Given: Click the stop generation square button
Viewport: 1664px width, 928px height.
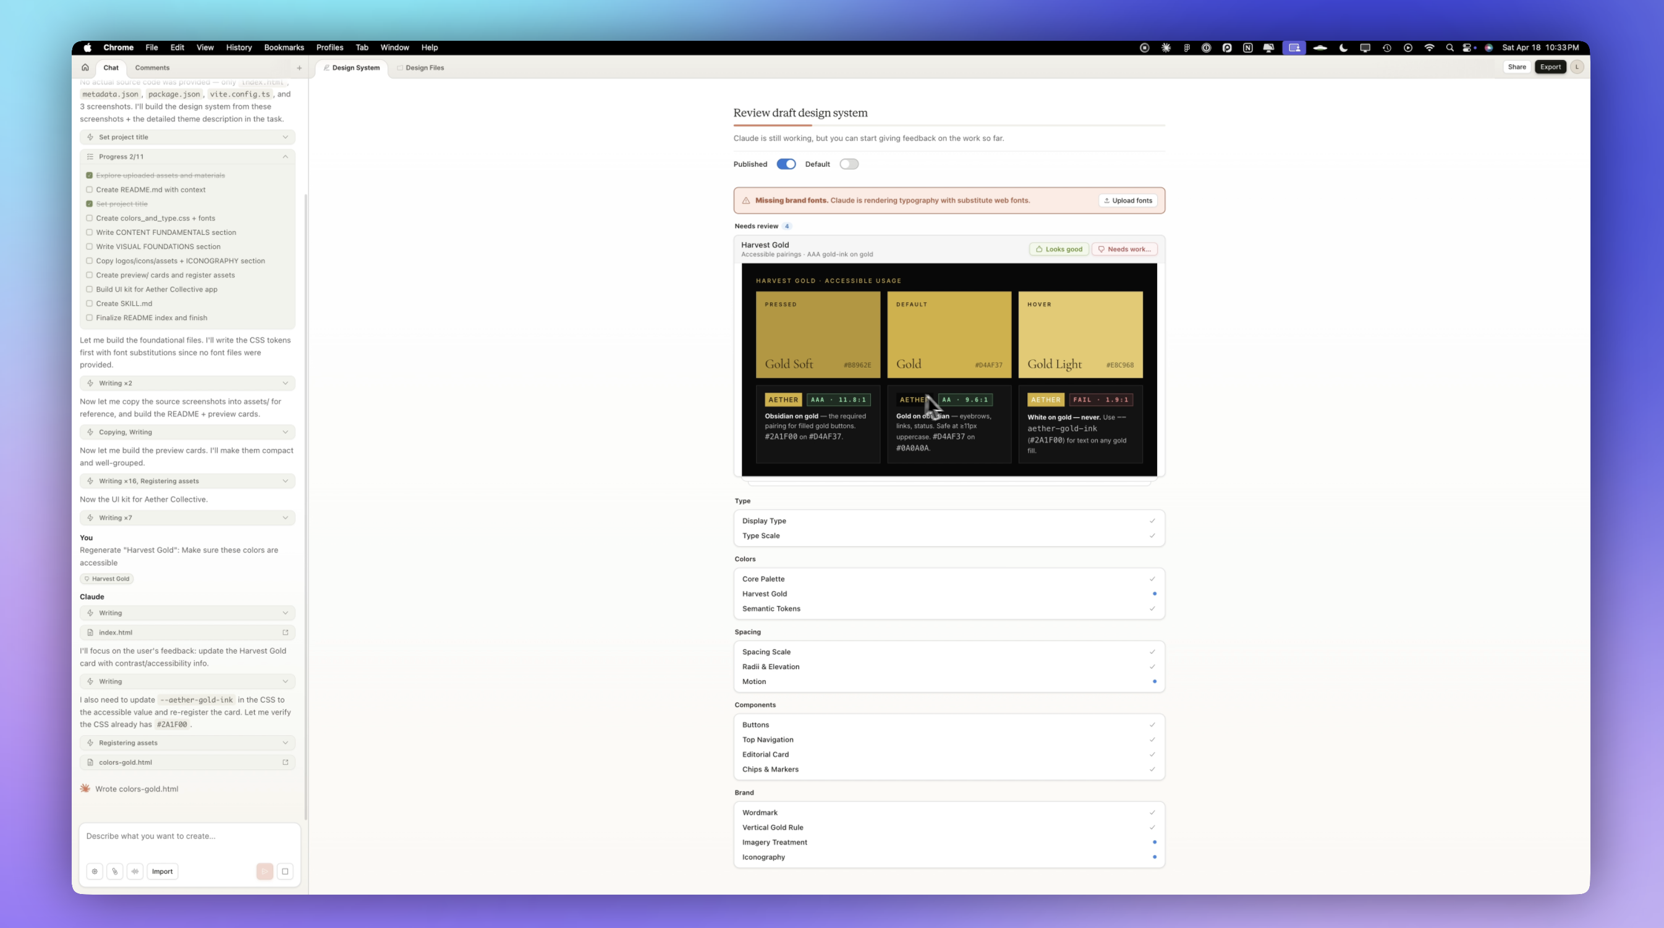Looking at the screenshot, I should tap(285, 871).
